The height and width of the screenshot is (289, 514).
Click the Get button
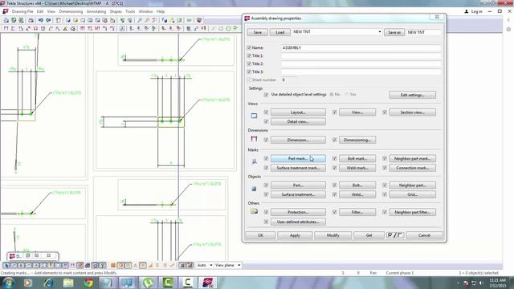pyautogui.click(x=369, y=235)
